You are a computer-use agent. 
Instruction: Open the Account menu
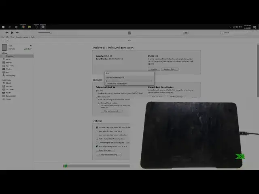click(26, 37)
